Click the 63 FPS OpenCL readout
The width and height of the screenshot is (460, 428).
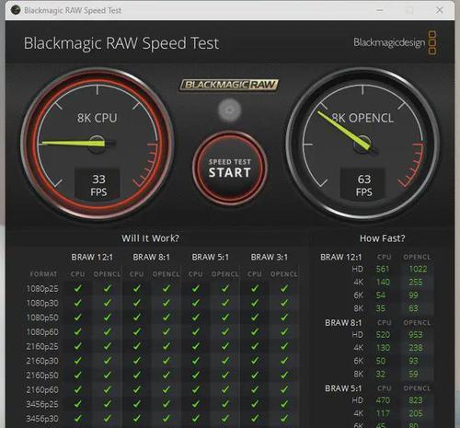pyautogui.click(x=363, y=185)
